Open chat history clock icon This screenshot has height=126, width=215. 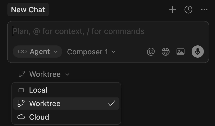pyautogui.click(x=188, y=10)
